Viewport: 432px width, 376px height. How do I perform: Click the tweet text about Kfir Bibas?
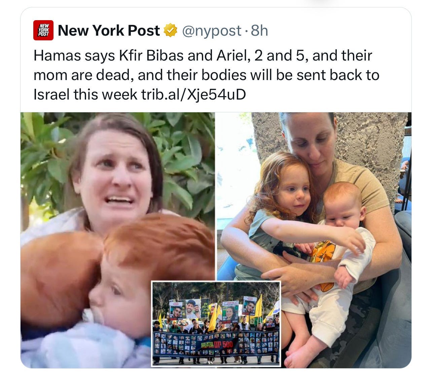tap(206, 75)
